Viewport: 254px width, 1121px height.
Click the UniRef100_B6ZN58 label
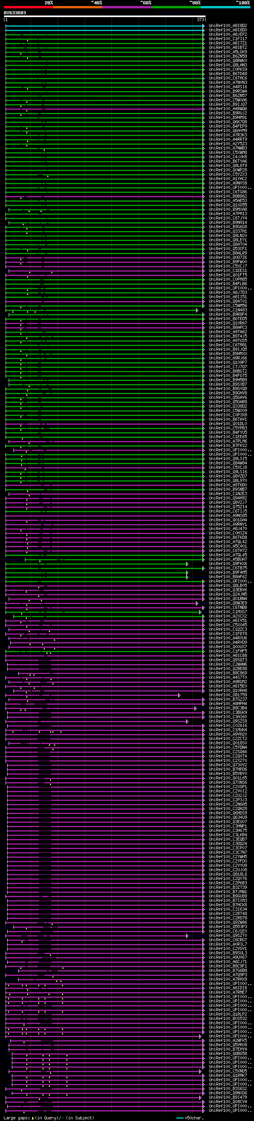(x=228, y=56)
